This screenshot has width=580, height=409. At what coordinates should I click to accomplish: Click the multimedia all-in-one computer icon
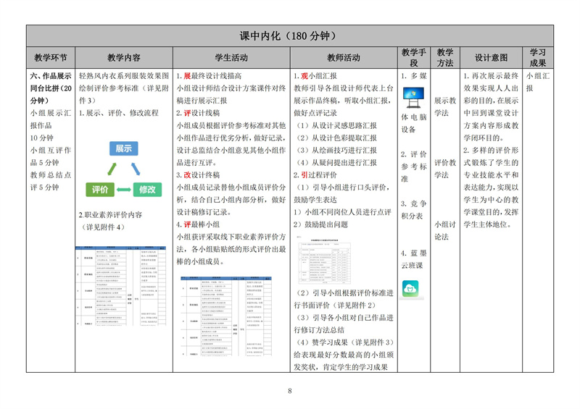(x=413, y=98)
